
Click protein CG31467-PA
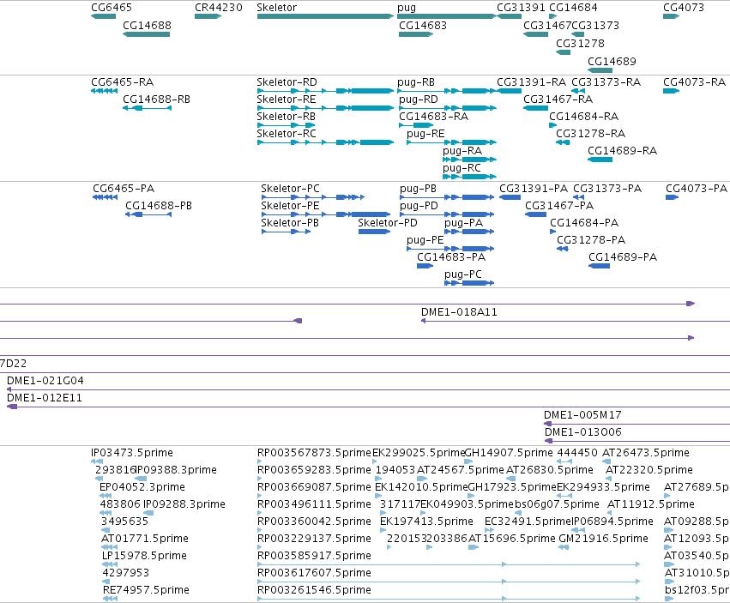(559, 206)
